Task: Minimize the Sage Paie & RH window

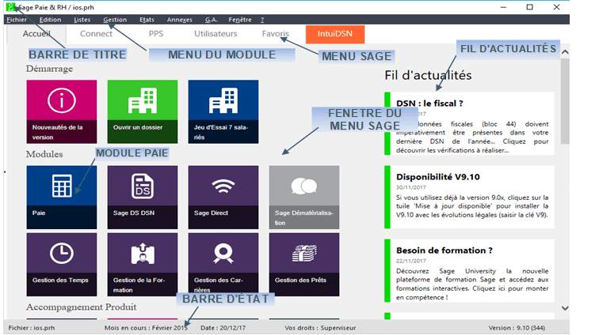Action: click(x=503, y=7)
